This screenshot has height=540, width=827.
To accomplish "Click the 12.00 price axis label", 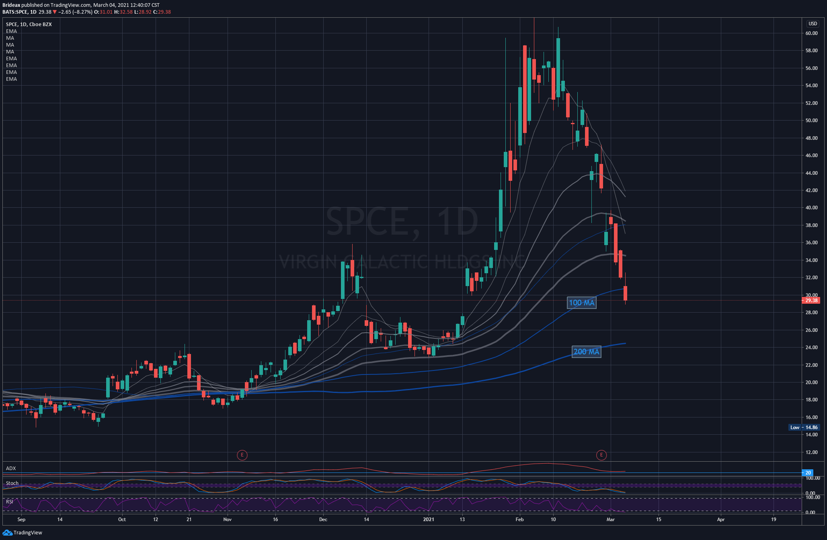I will tap(811, 452).
